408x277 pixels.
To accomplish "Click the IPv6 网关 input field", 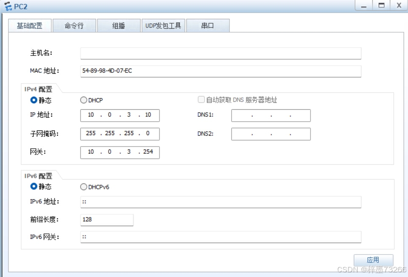I will click(x=221, y=237).
